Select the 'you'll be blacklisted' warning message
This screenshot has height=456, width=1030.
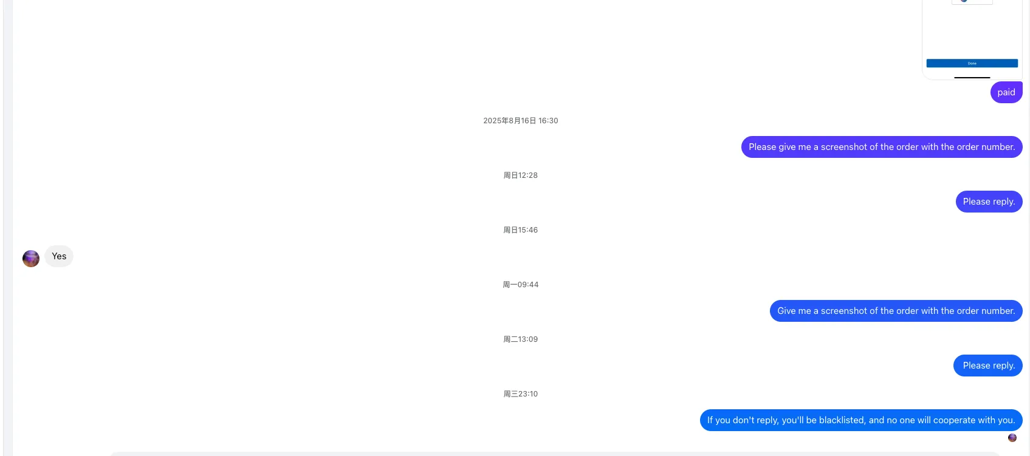(861, 420)
